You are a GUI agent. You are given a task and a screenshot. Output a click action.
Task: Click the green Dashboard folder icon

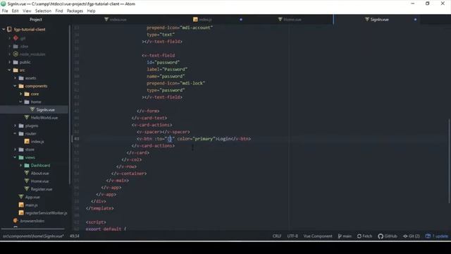[27, 165]
